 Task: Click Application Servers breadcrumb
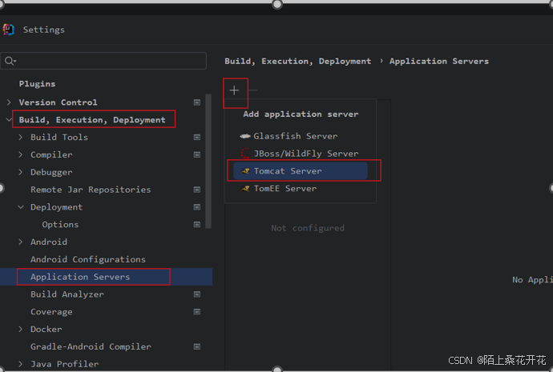[x=439, y=62]
